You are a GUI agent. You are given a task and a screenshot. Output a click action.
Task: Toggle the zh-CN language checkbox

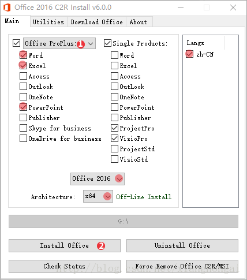pyautogui.click(x=189, y=54)
